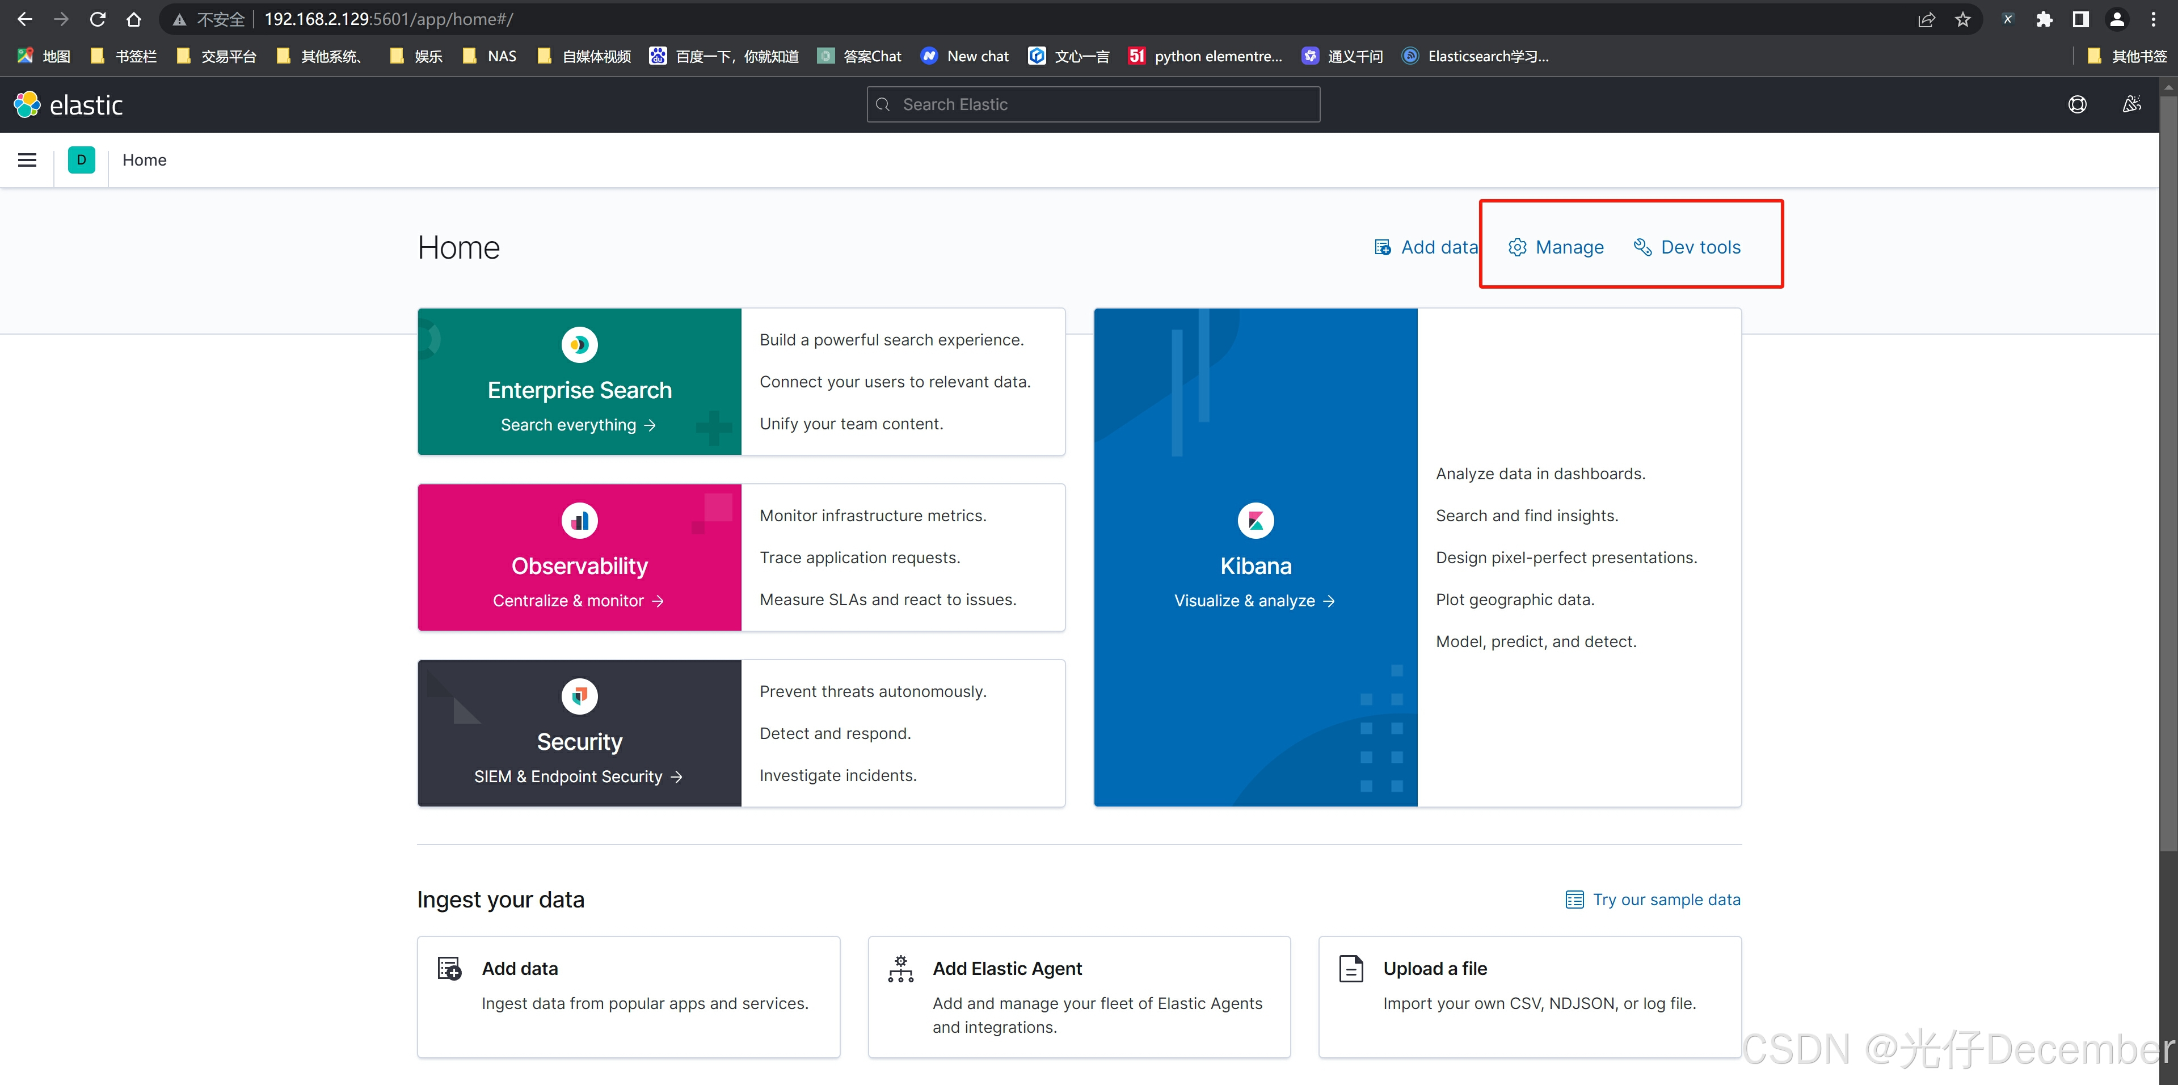Click the Observability round logo icon
Screen dimensions: 2178x1085
pyautogui.click(x=579, y=521)
